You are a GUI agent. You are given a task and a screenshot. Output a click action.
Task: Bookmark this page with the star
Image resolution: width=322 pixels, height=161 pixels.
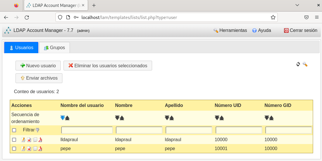coord(273,17)
